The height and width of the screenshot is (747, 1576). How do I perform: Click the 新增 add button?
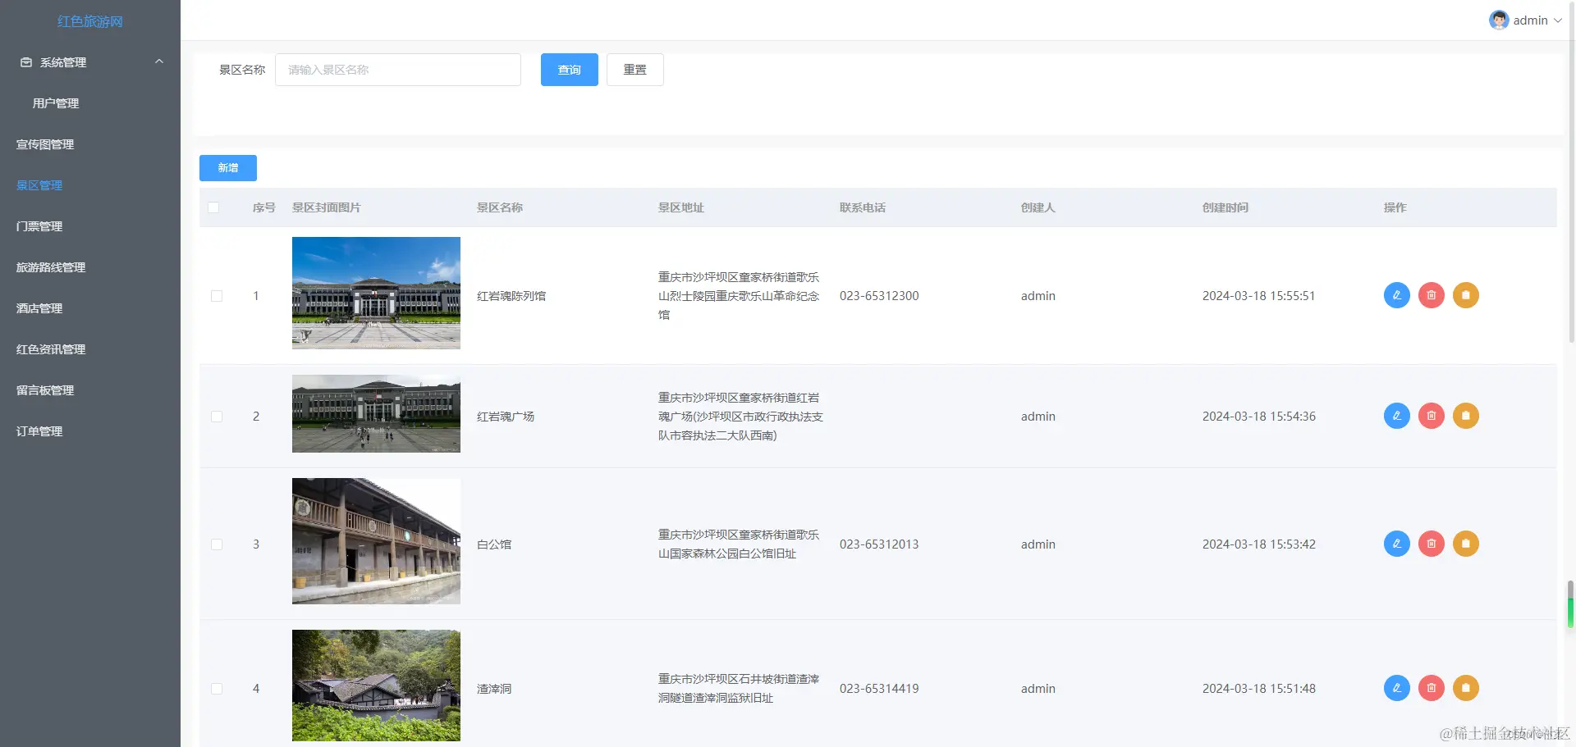227,167
